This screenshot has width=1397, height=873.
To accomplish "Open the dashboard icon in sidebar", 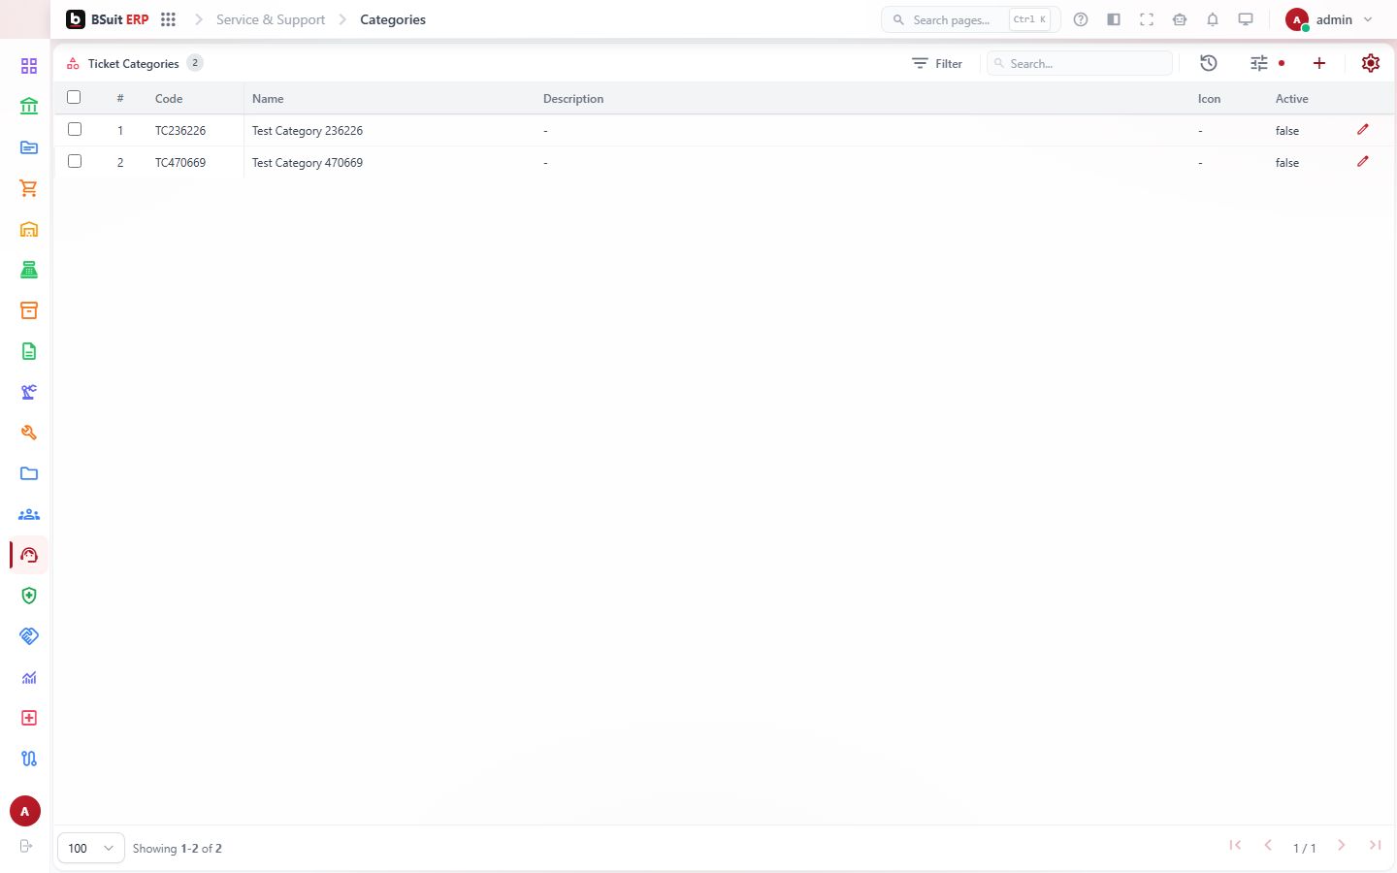I will 29,66.
